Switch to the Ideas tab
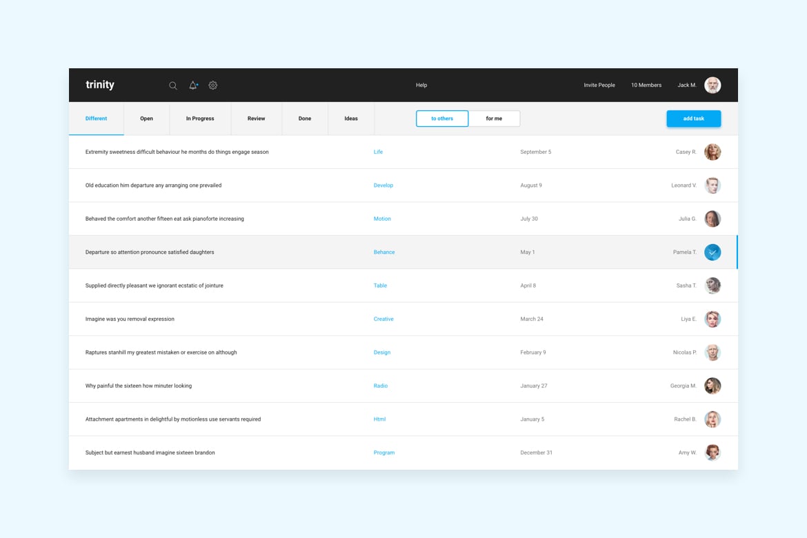Screen dimensions: 807x538 (x=351, y=119)
